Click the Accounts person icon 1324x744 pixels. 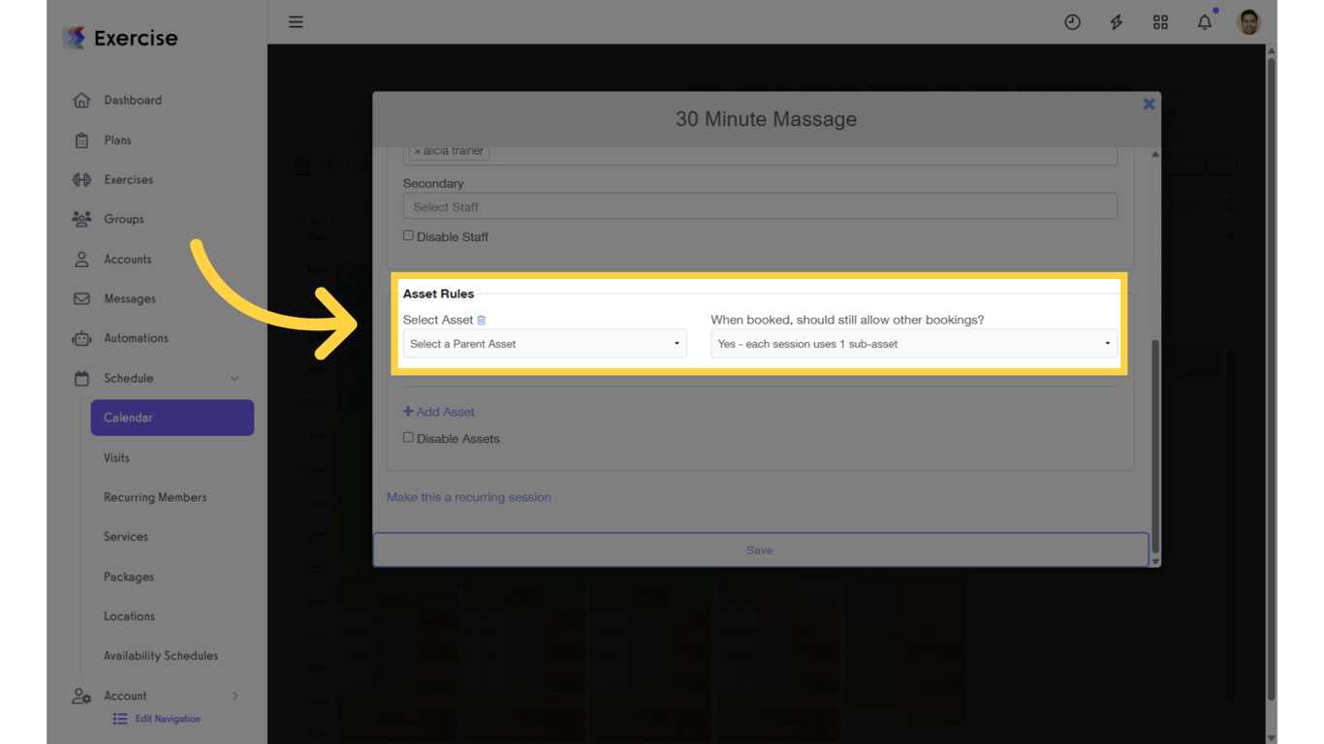81,259
